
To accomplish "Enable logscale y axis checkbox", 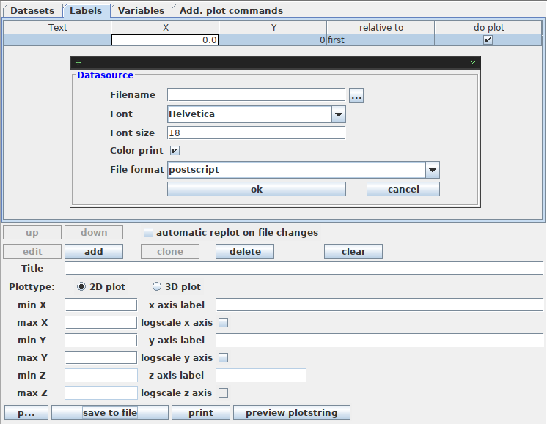I will tap(223, 358).
